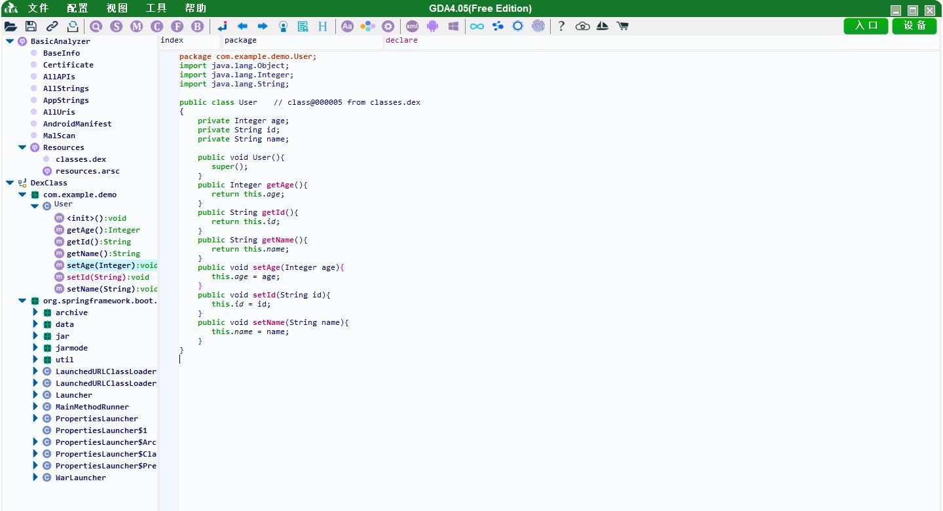Click the H hex view icon

[323, 26]
